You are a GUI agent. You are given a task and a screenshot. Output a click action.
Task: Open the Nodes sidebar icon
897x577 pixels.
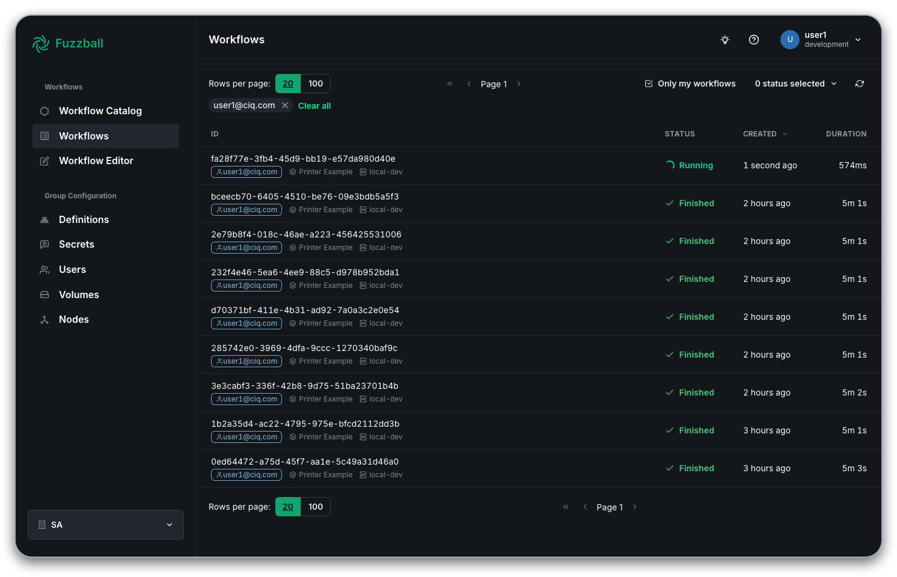(x=44, y=319)
